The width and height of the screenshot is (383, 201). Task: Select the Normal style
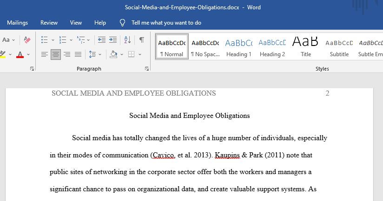pyautogui.click(x=172, y=46)
